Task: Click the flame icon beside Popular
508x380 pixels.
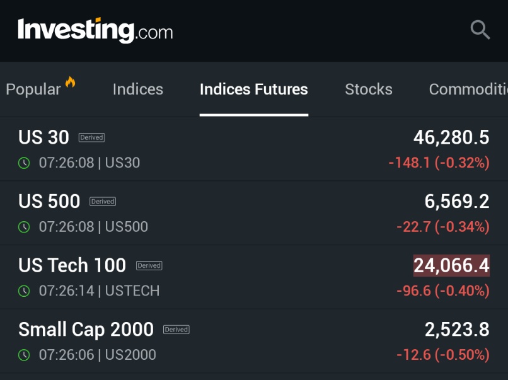Action: point(70,83)
